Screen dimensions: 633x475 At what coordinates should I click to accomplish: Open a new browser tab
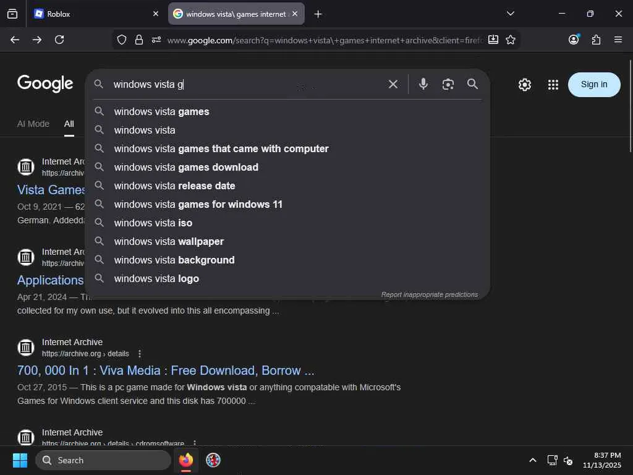pyautogui.click(x=318, y=14)
